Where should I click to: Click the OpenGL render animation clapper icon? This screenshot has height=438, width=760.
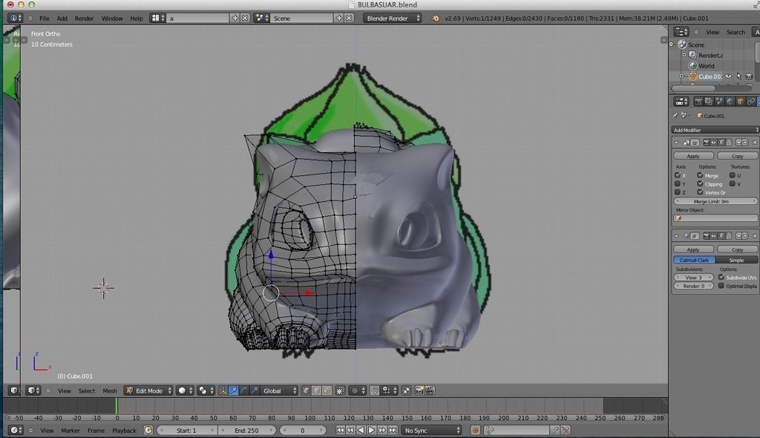(x=430, y=390)
